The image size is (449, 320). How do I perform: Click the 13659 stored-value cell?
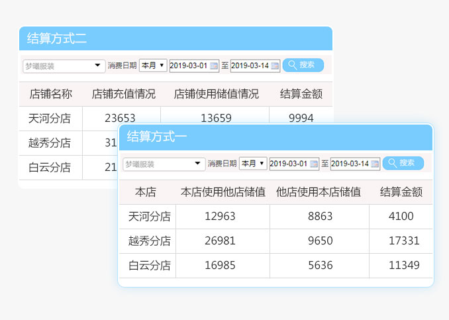point(216,119)
